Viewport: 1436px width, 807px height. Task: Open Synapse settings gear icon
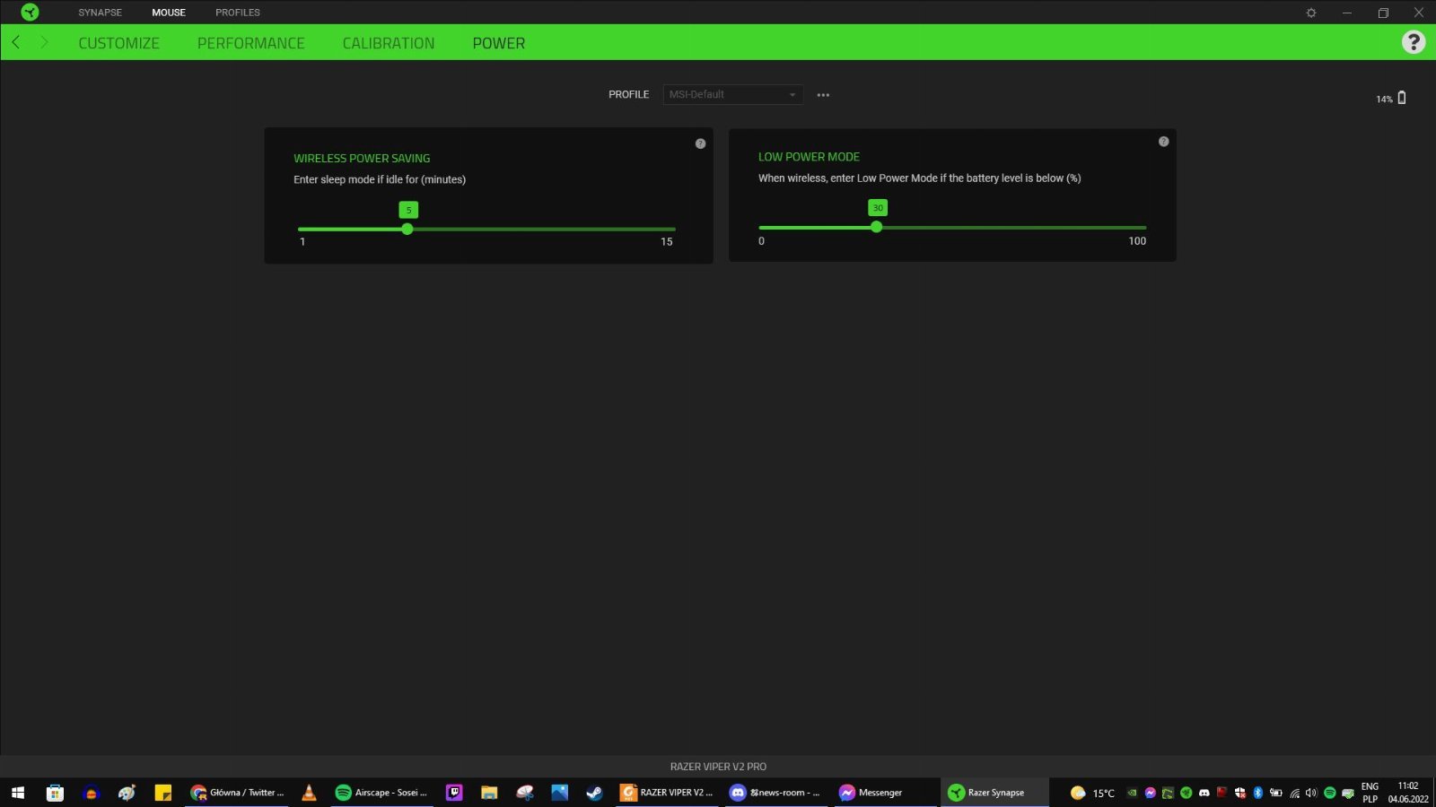tap(1311, 13)
